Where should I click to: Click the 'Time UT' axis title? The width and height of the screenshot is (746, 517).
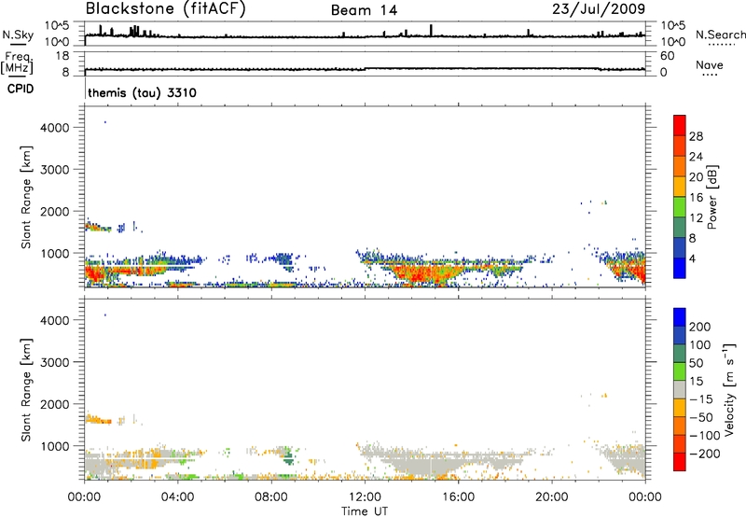365,510
